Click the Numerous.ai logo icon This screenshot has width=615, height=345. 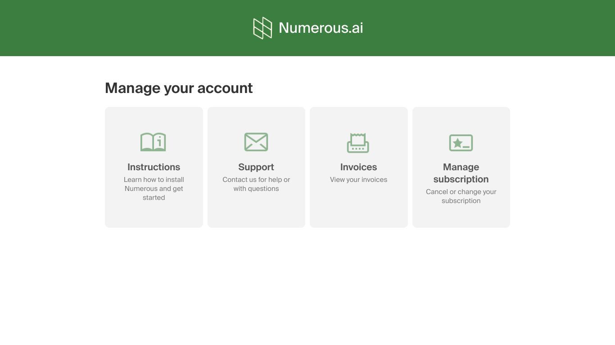point(262,28)
